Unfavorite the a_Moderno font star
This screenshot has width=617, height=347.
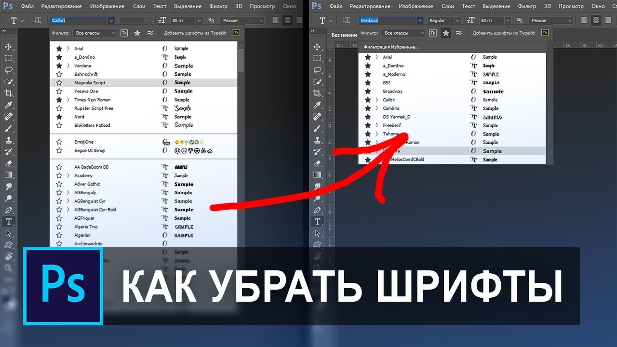[x=368, y=74]
